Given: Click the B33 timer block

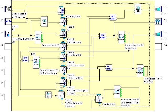Looking at the screenshot, I should (x=36, y=62).
